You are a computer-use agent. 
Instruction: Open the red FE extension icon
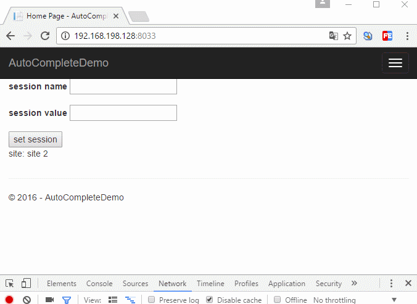387,36
